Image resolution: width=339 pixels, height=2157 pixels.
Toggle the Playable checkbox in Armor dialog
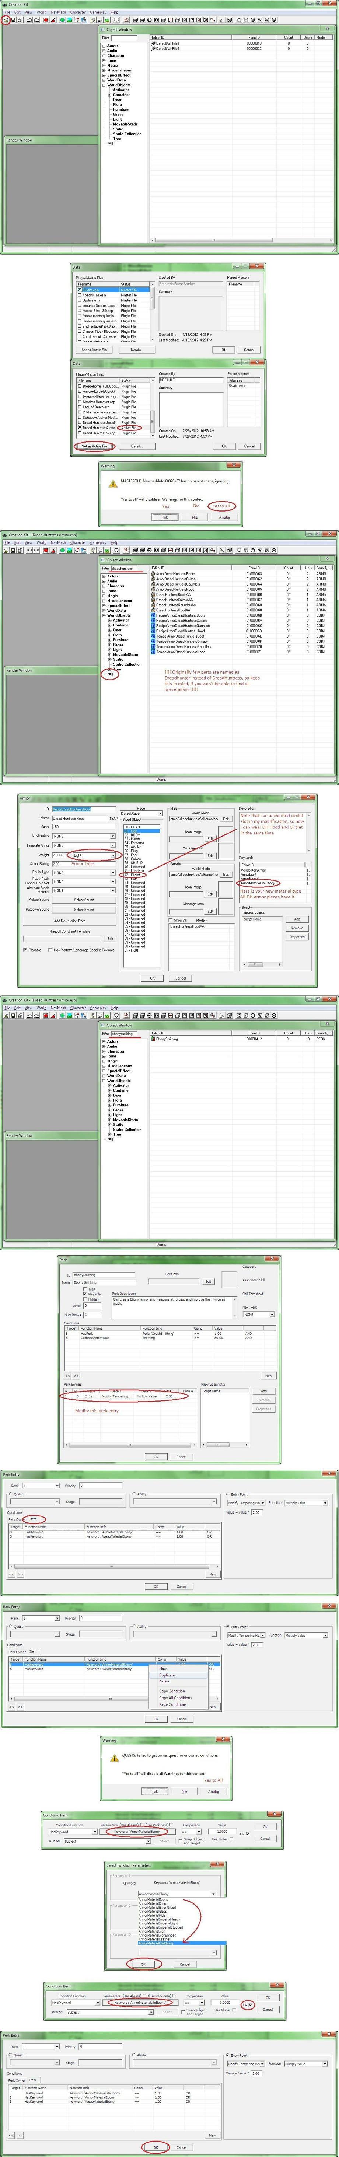tap(25, 950)
